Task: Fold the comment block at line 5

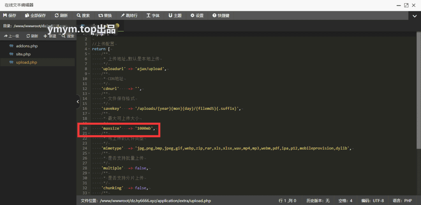Action: [89, 54]
